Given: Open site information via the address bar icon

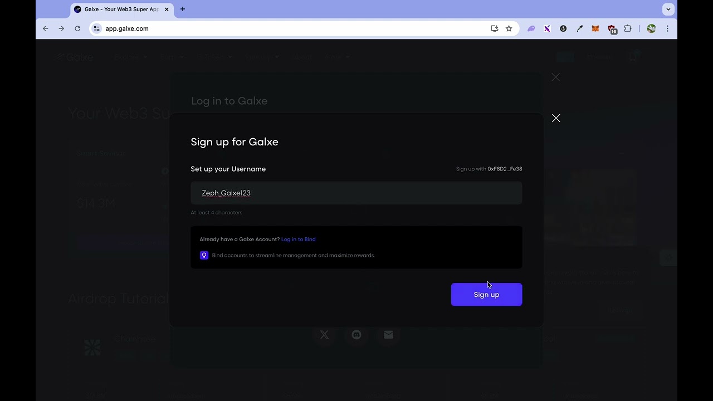Looking at the screenshot, I should pyautogui.click(x=96, y=28).
